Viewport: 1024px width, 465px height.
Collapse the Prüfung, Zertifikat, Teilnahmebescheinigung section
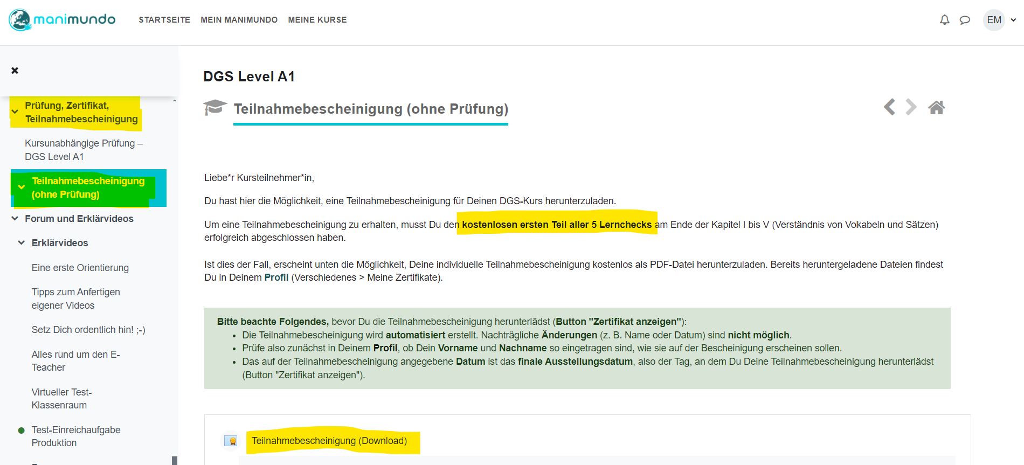[x=15, y=112]
